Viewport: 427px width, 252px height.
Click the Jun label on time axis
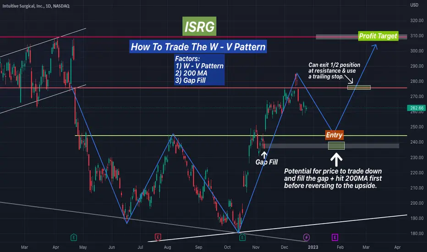(112, 247)
